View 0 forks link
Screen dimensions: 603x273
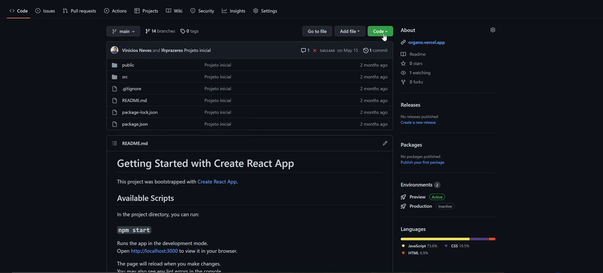(416, 82)
